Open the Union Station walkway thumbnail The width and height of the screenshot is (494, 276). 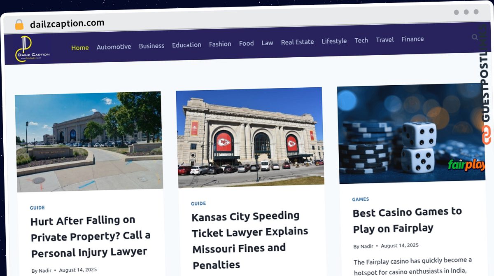pos(89,141)
